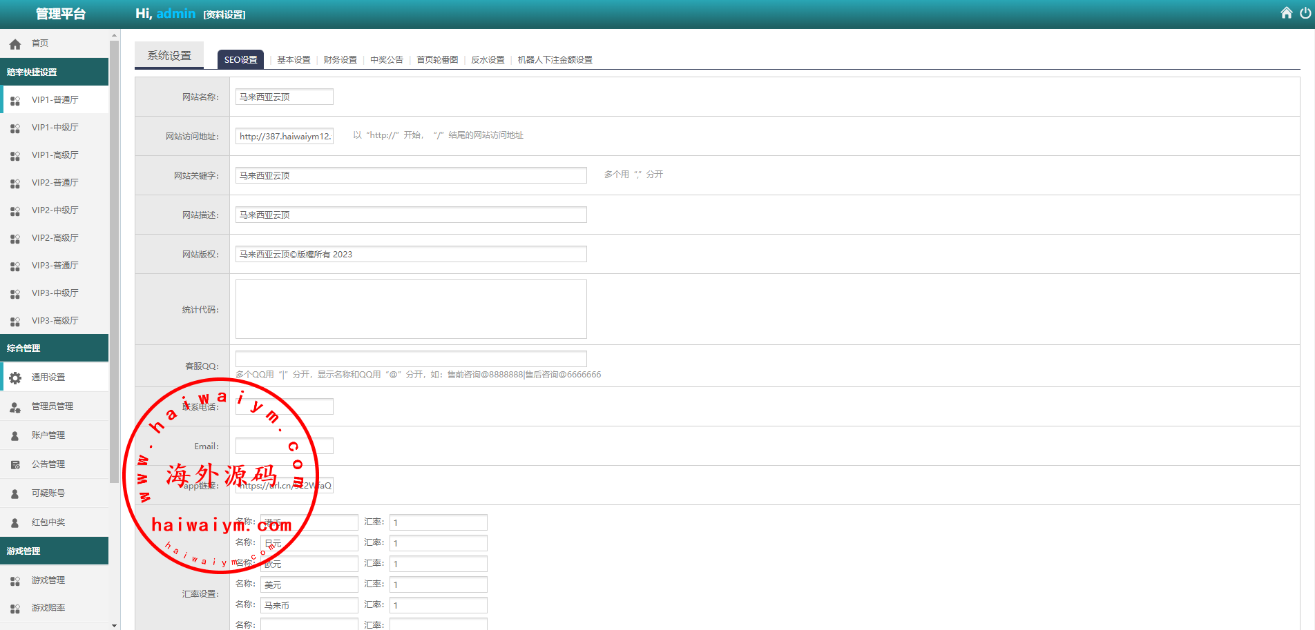
Task: Click the sidebar scrollbar down arrow
Action: tap(114, 625)
